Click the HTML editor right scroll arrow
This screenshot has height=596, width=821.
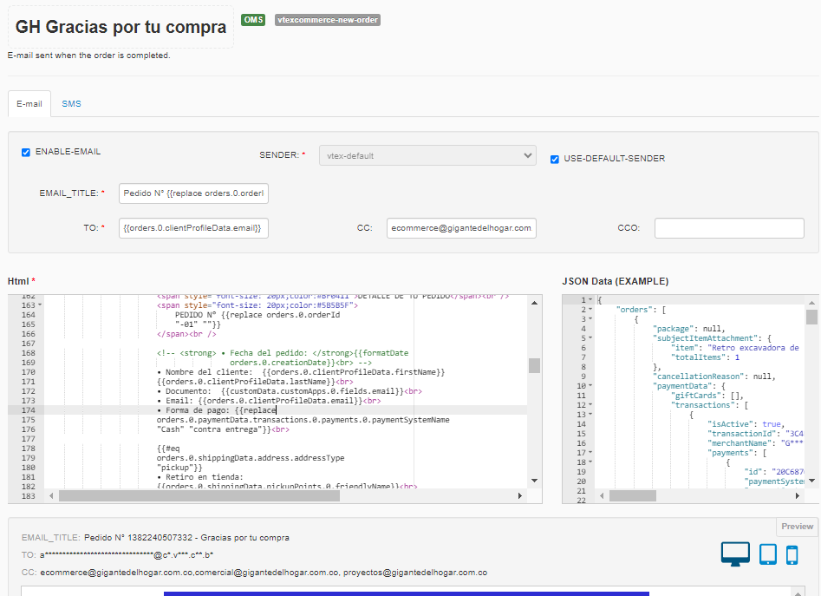pos(520,496)
